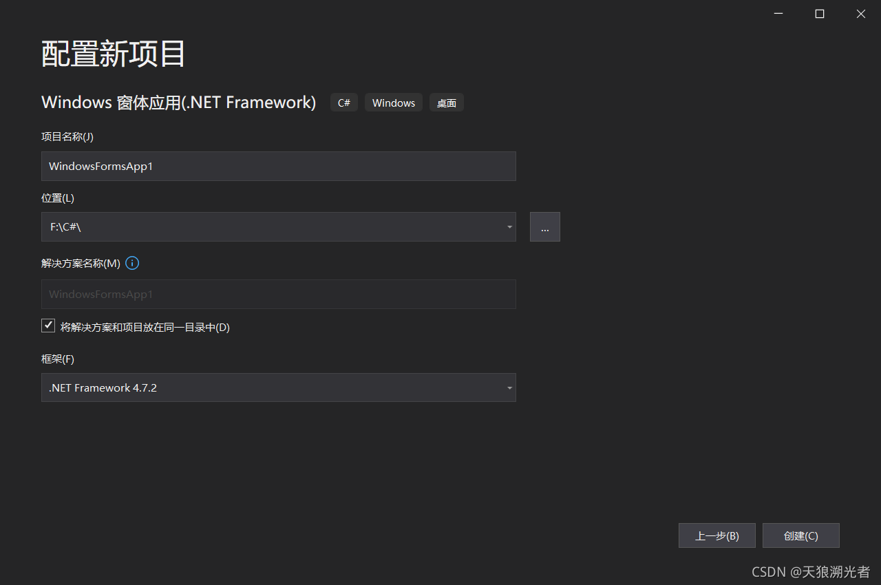Click the 桌面 tag
Viewport: 881px width, 585px height.
(447, 103)
